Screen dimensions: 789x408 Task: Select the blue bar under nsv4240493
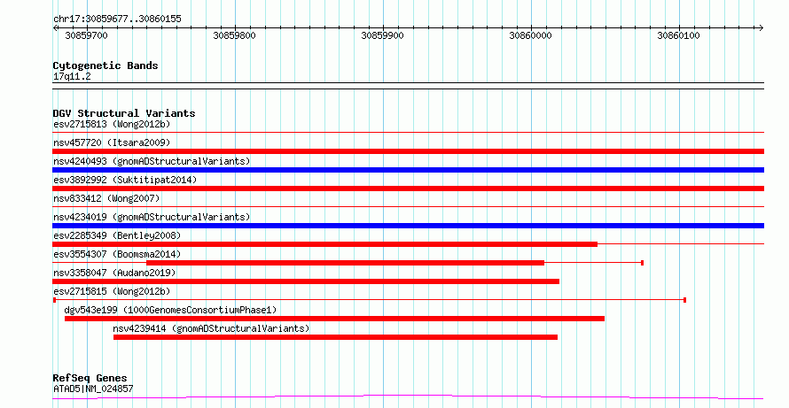pos(408,170)
